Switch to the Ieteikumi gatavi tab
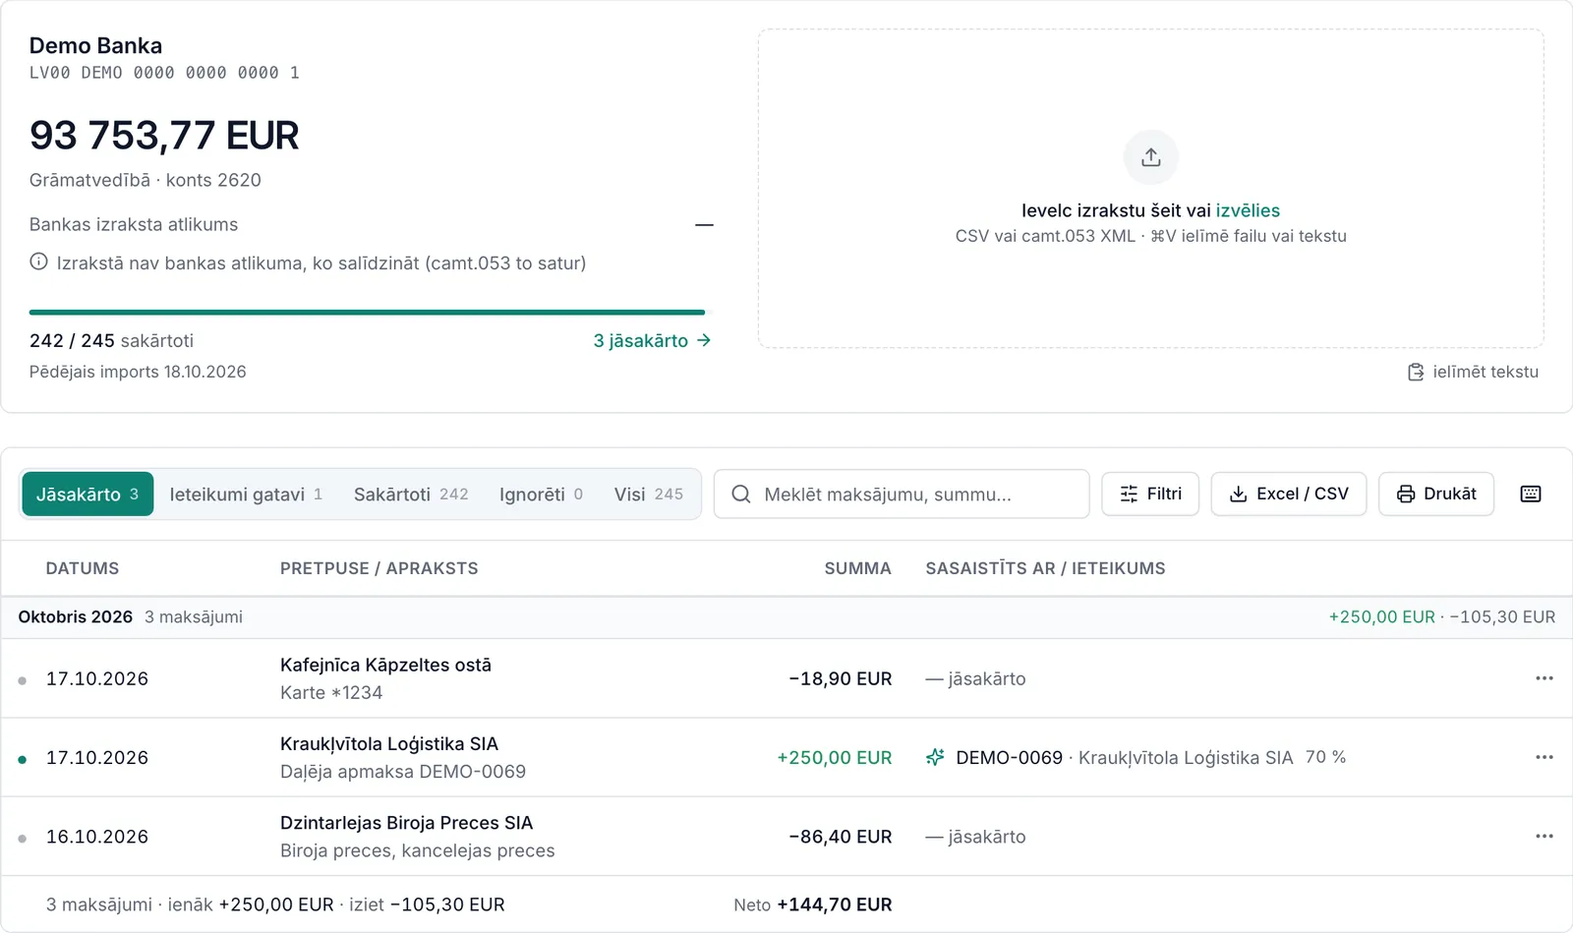 (246, 494)
